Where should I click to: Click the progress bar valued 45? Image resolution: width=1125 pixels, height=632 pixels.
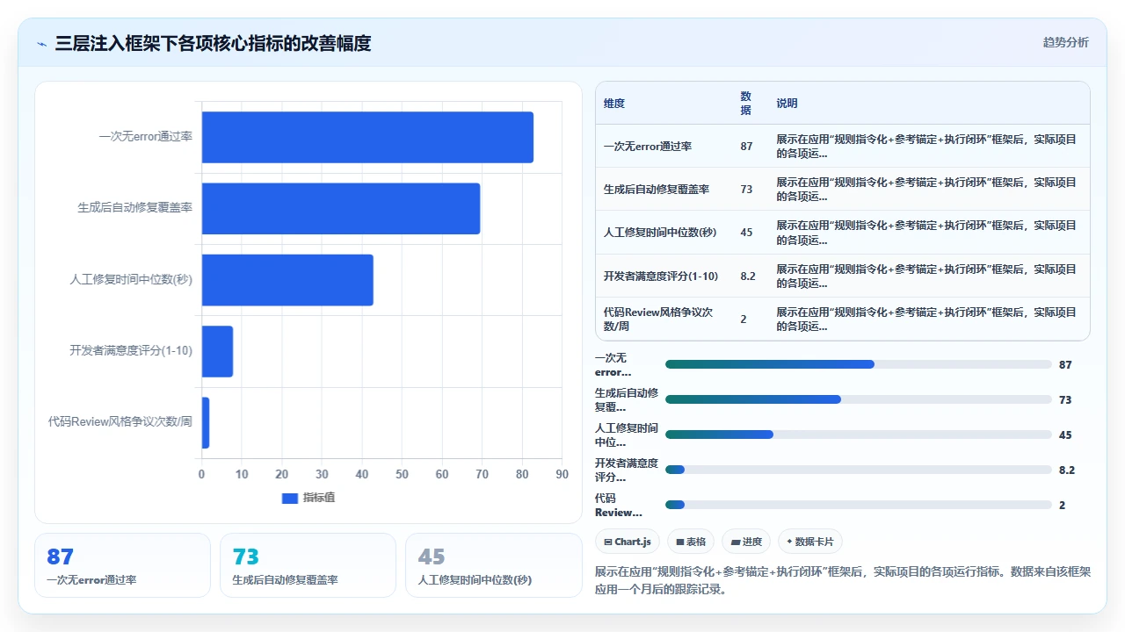pyautogui.click(x=859, y=434)
